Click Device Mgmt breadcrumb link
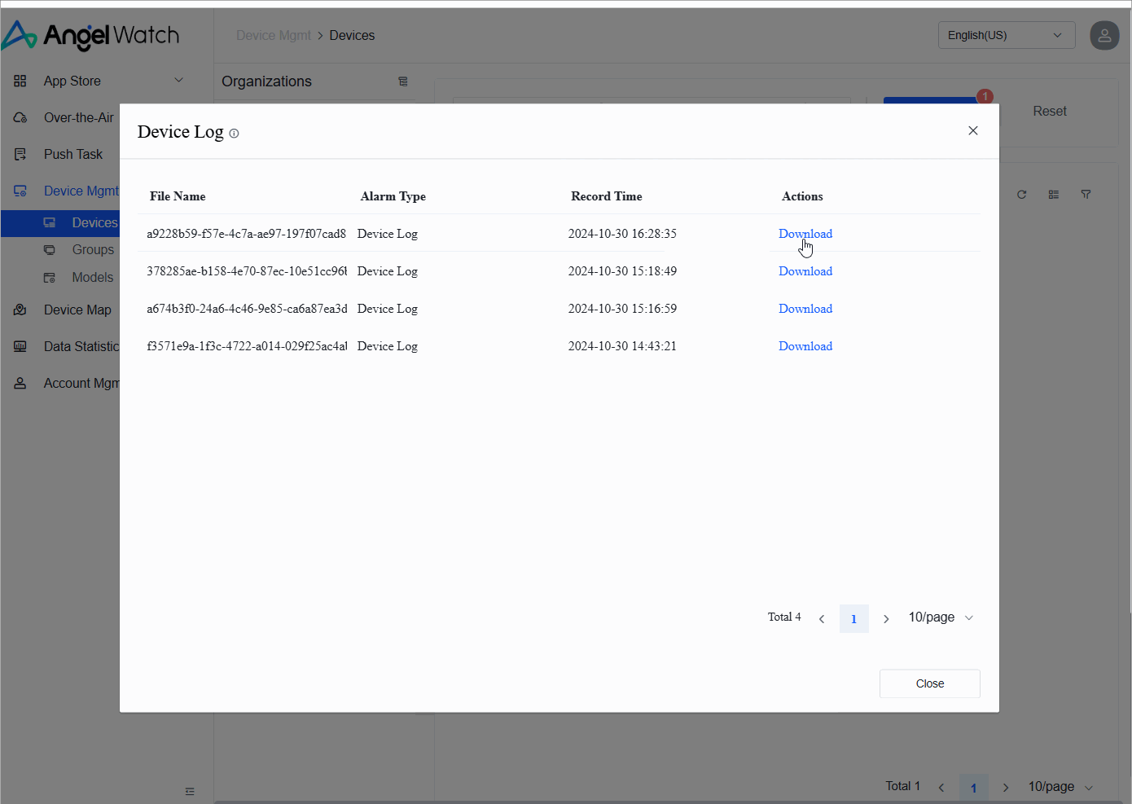 (x=273, y=36)
